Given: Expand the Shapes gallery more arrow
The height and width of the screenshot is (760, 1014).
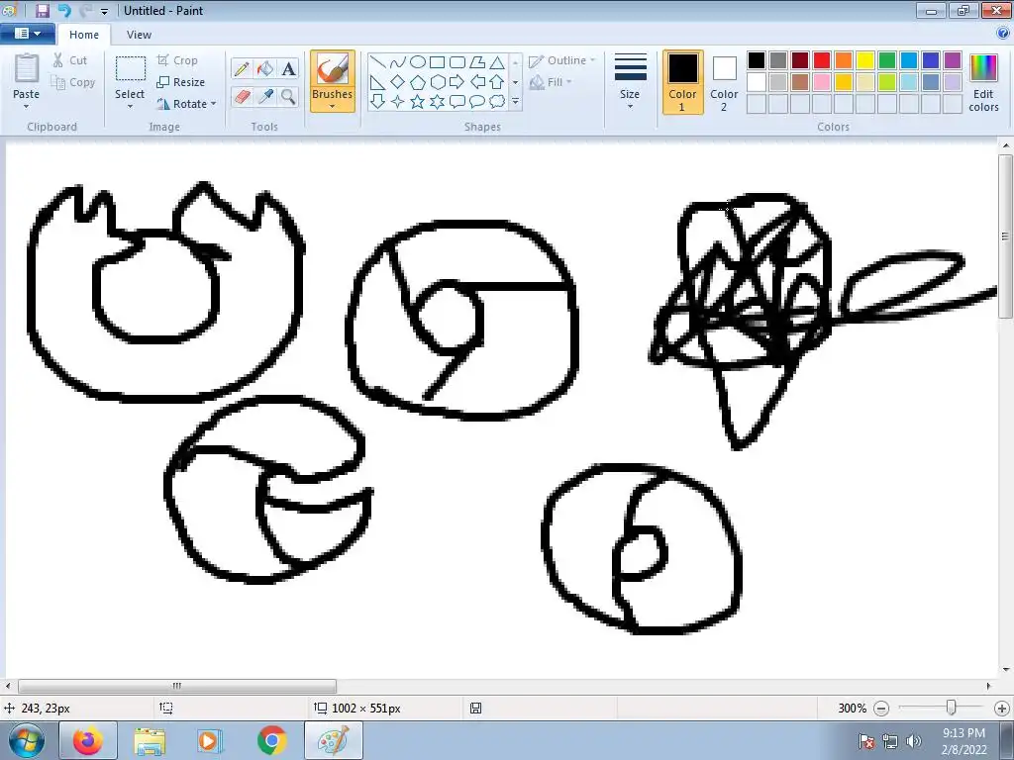Looking at the screenshot, I should tap(515, 102).
